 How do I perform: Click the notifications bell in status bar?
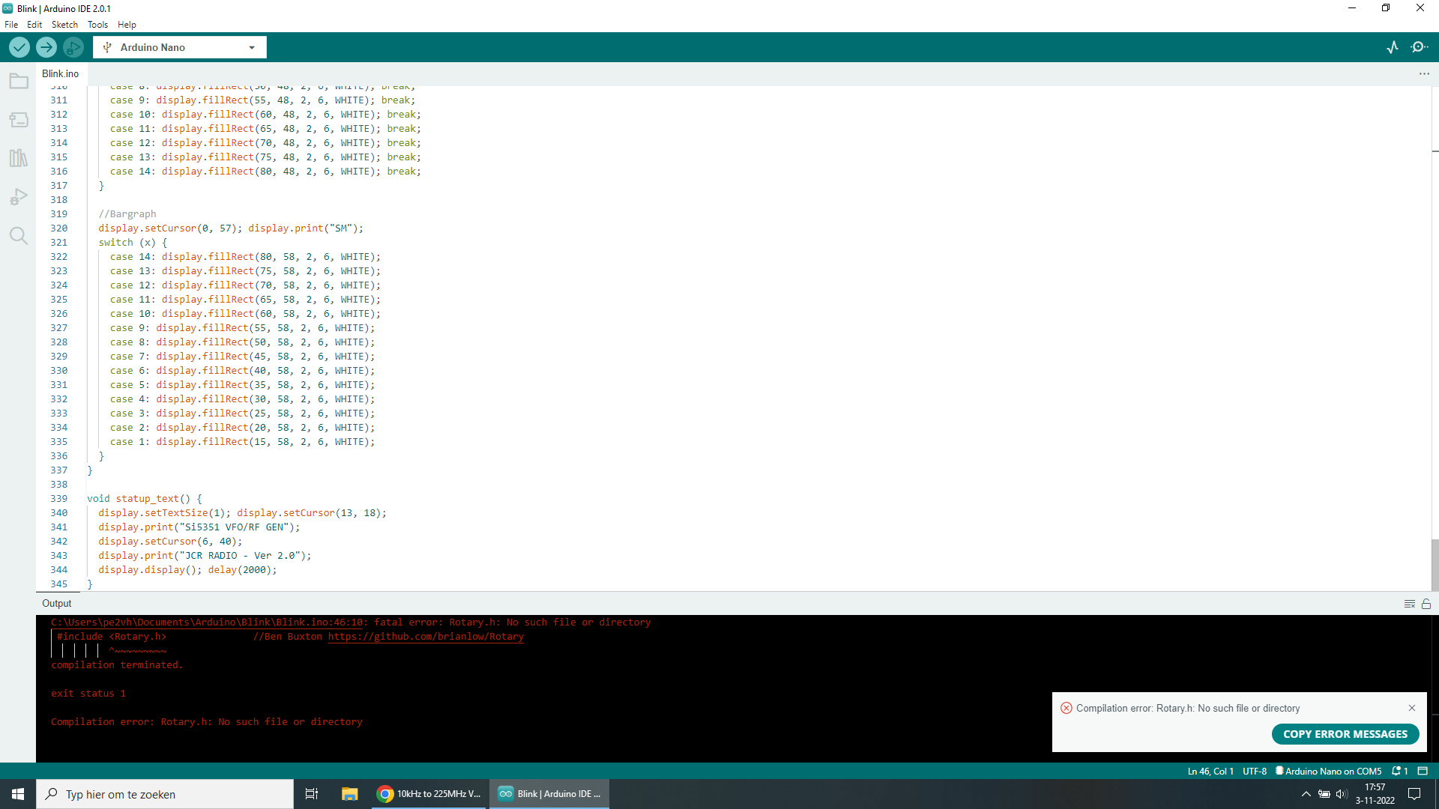1399,771
